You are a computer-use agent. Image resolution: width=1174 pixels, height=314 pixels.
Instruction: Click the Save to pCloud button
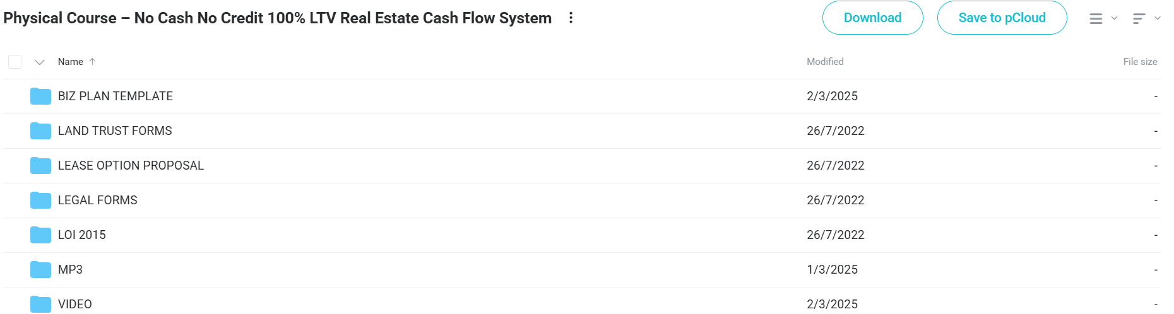point(1002,18)
